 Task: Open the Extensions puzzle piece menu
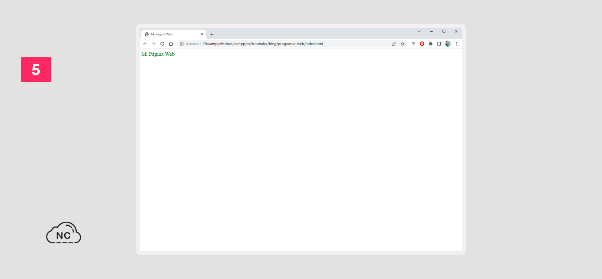coord(431,44)
